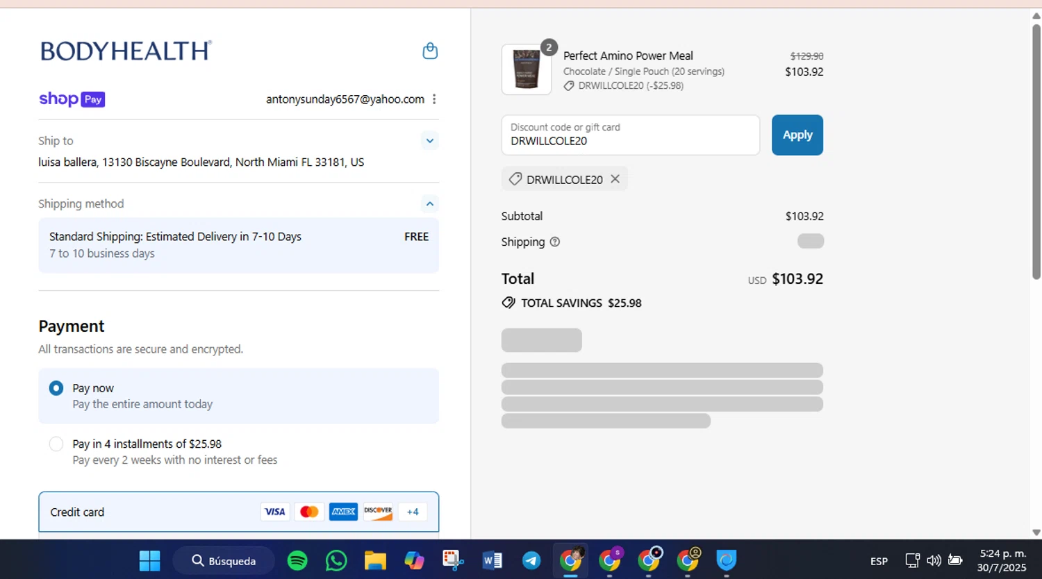Click the Perfect Amino Power Meal thumbnail
The width and height of the screenshot is (1042, 579).
point(527,69)
